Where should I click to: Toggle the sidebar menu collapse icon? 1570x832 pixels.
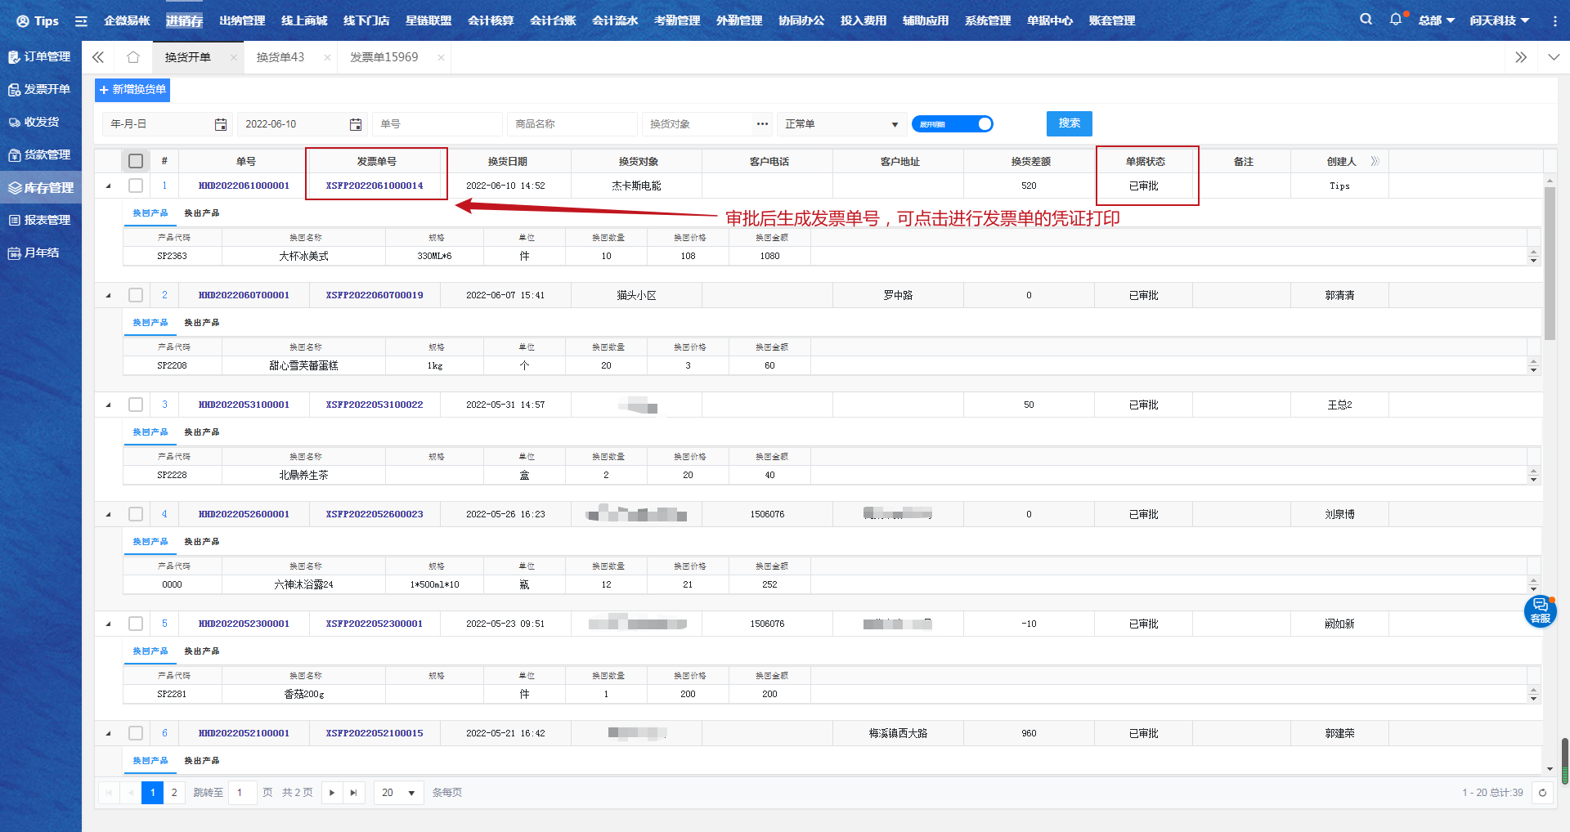[x=81, y=21]
